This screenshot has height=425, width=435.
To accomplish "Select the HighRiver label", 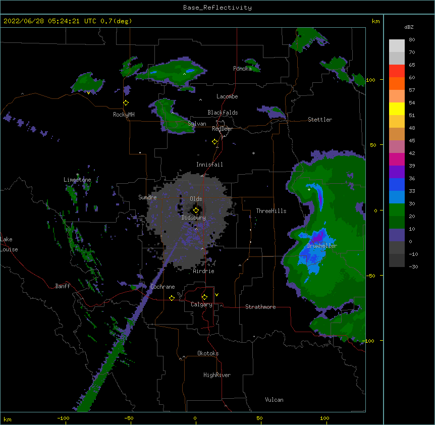I will (217, 375).
